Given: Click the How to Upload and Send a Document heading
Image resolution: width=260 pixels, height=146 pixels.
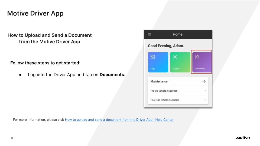Looking at the screenshot, I should click(x=49, y=38).
